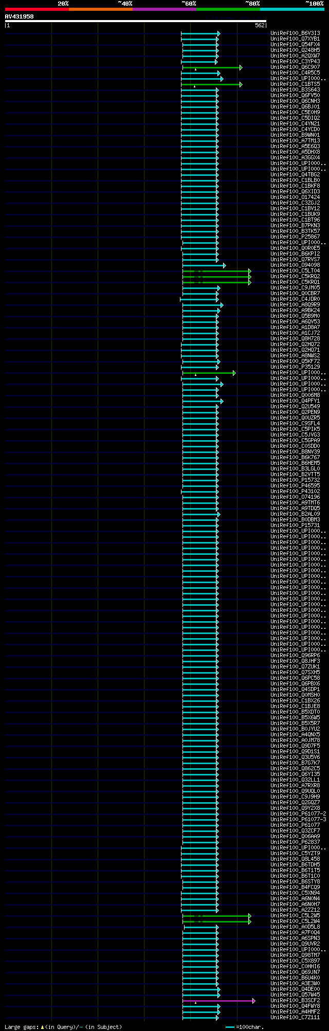
Task: Select the UniRef100_B6T1C0 label
Action: pos(295,876)
